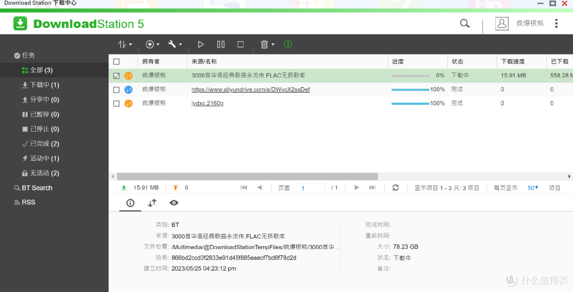This screenshot has height=292, width=573.
Task: Click the page number input field
Action: pyautogui.click(x=310, y=188)
